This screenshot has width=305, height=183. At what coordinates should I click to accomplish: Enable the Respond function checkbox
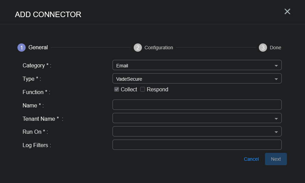tap(143, 89)
